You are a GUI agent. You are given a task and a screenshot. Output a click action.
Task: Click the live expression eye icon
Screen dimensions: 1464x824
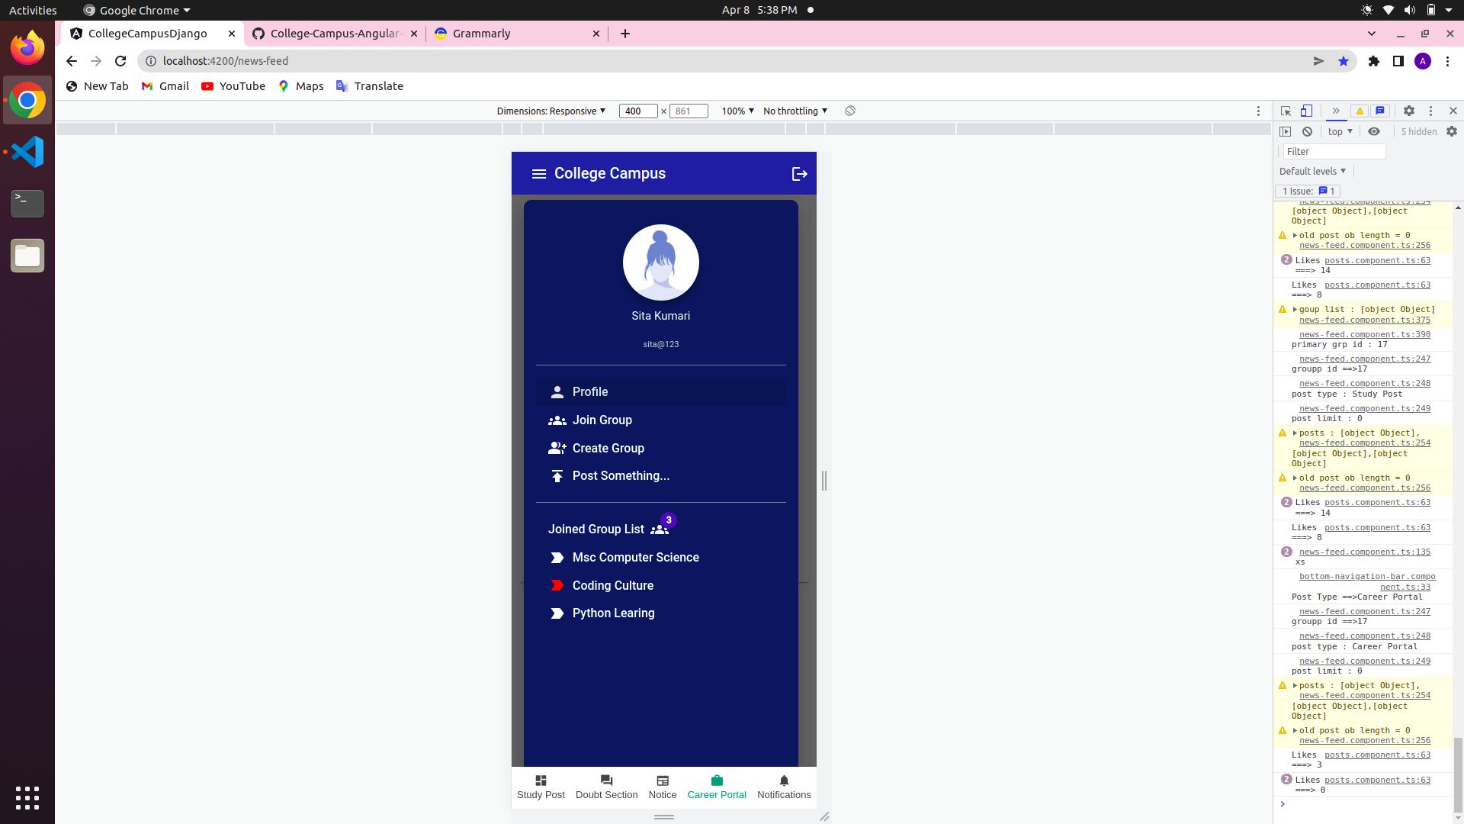1374,131
